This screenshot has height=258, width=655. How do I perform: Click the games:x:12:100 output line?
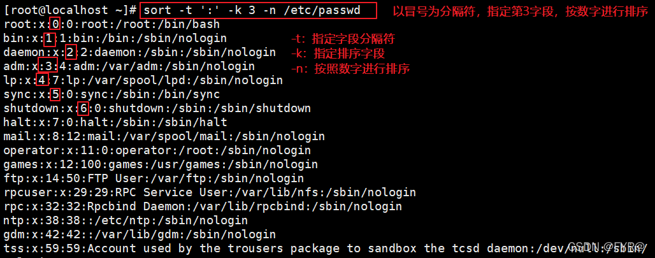[161, 164]
